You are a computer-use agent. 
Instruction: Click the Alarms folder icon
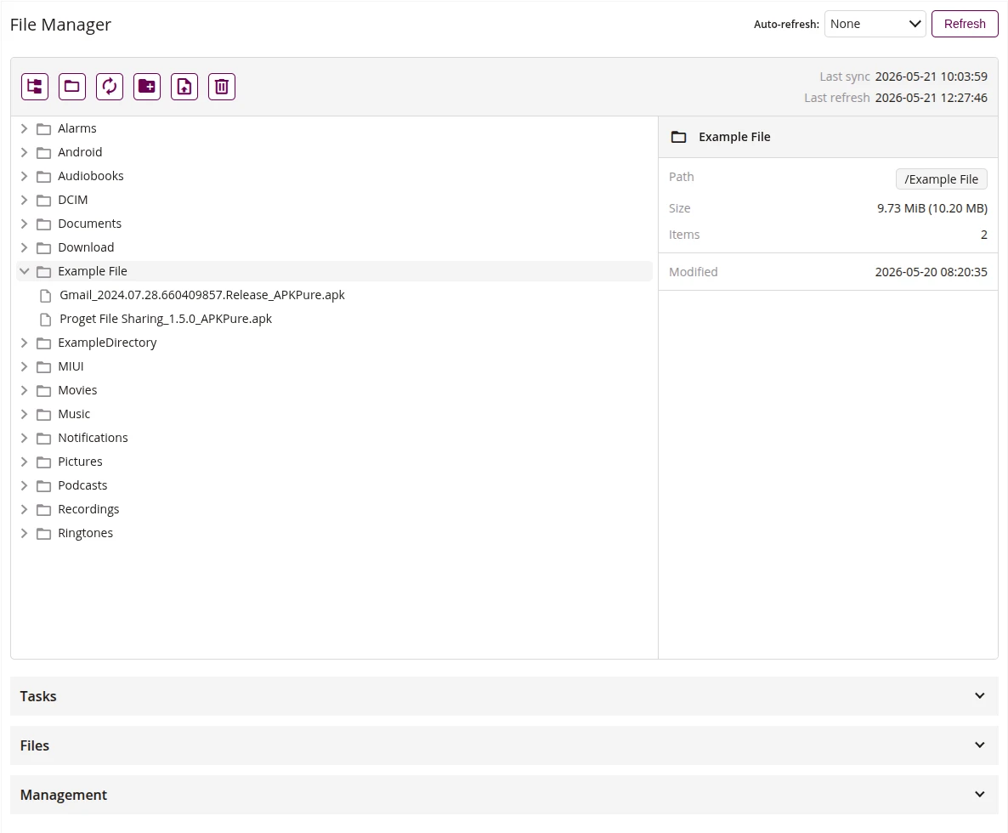point(43,129)
